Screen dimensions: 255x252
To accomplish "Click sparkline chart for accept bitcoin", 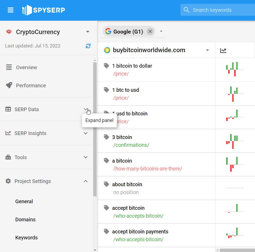I will point(235,208).
